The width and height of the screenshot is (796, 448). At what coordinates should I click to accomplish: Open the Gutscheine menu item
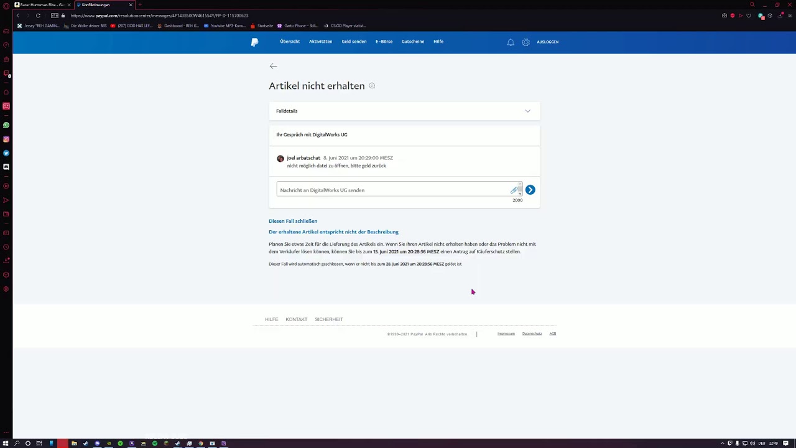[x=413, y=42]
